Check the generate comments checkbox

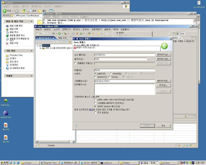click(95, 112)
